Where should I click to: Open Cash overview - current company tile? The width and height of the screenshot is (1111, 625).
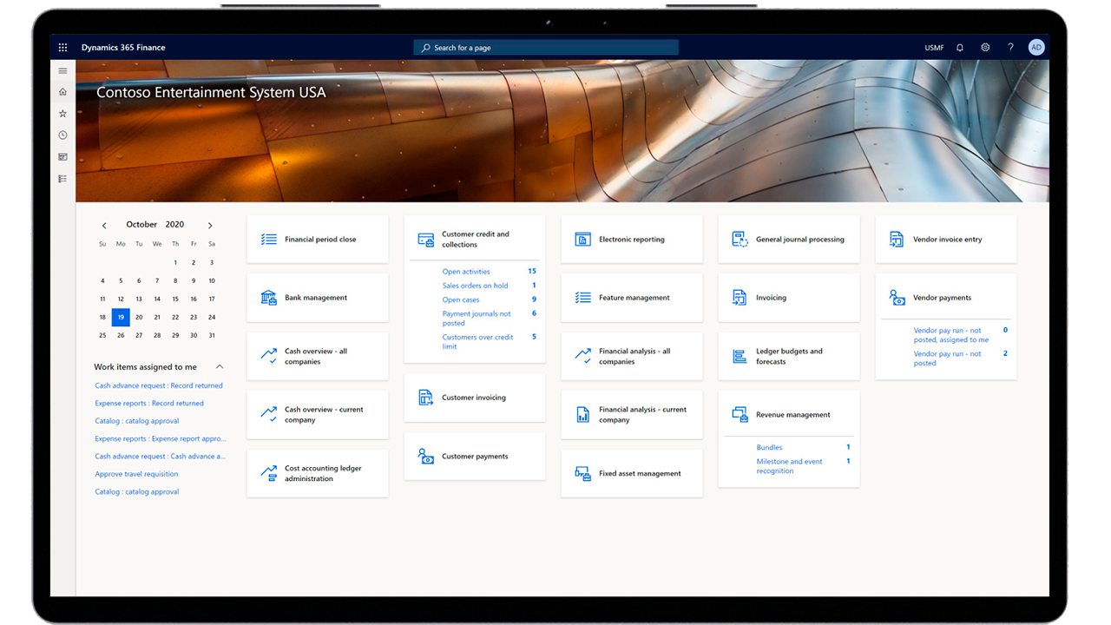click(x=318, y=415)
